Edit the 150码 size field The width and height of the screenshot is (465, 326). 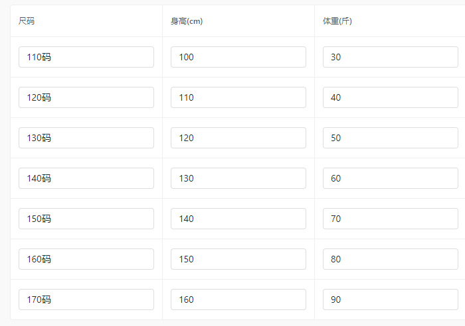click(x=86, y=219)
